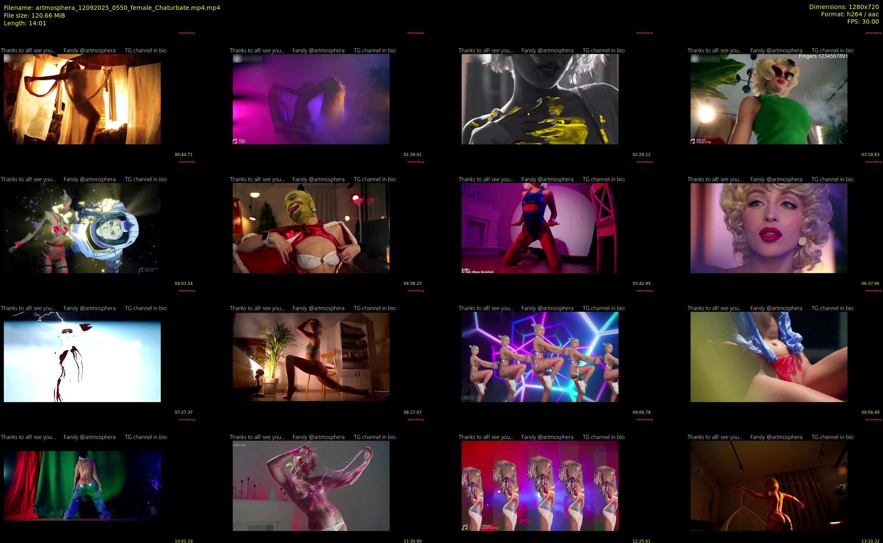Click the 'Or Nah (Bass Boosted)' song caption
Screen dimensions: 883x543
(x=478, y=272)
